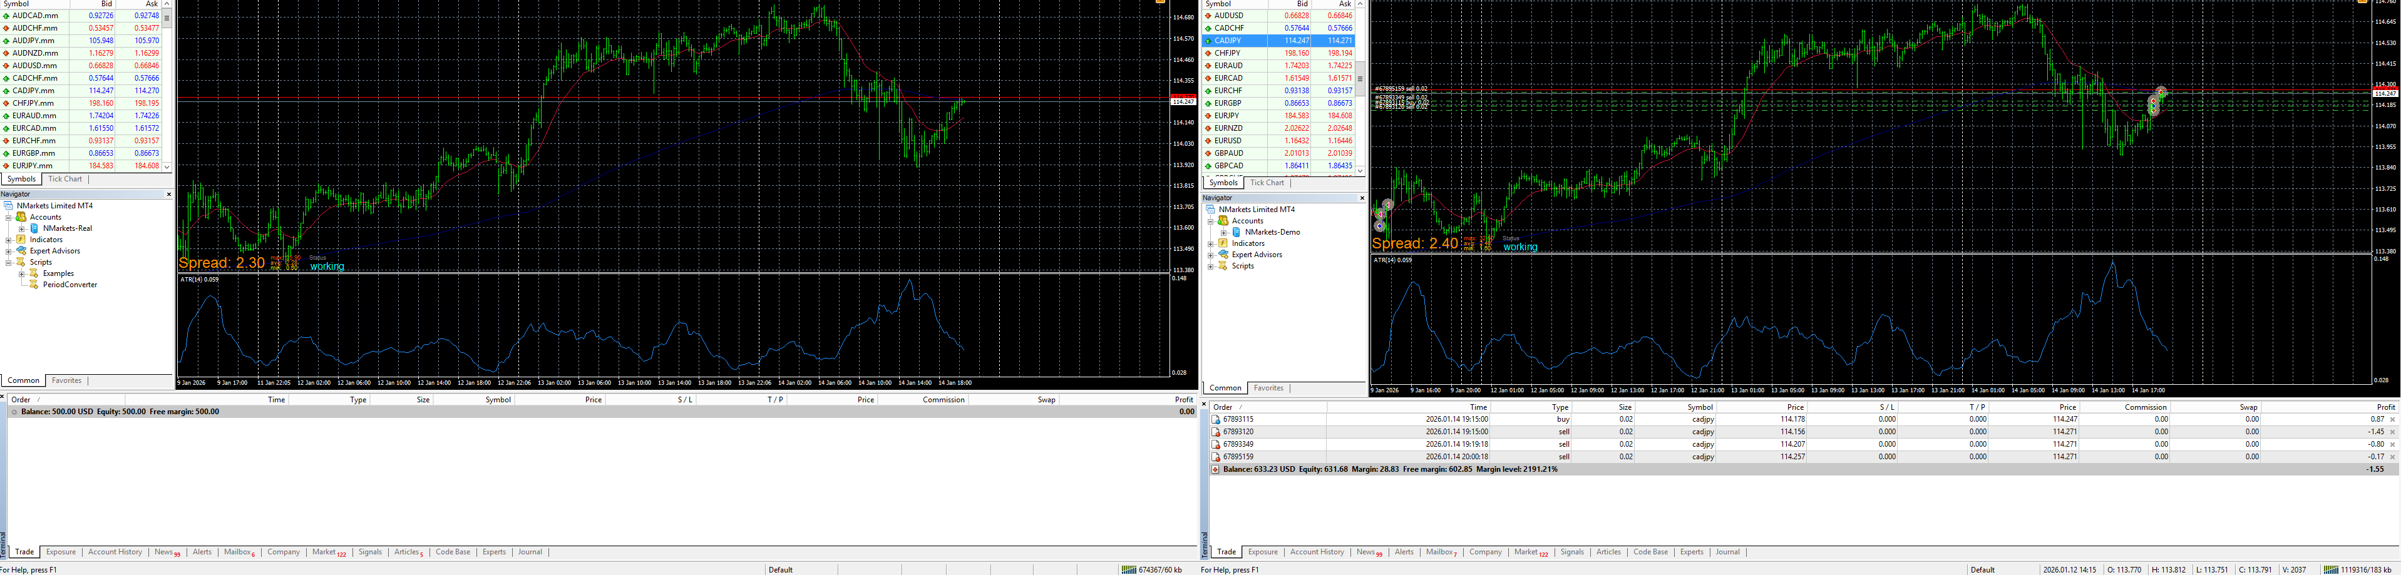This screenshot has width=2401, height=575.
Task: Click the Indicators icon in right Navigator
Action: 1224,243
